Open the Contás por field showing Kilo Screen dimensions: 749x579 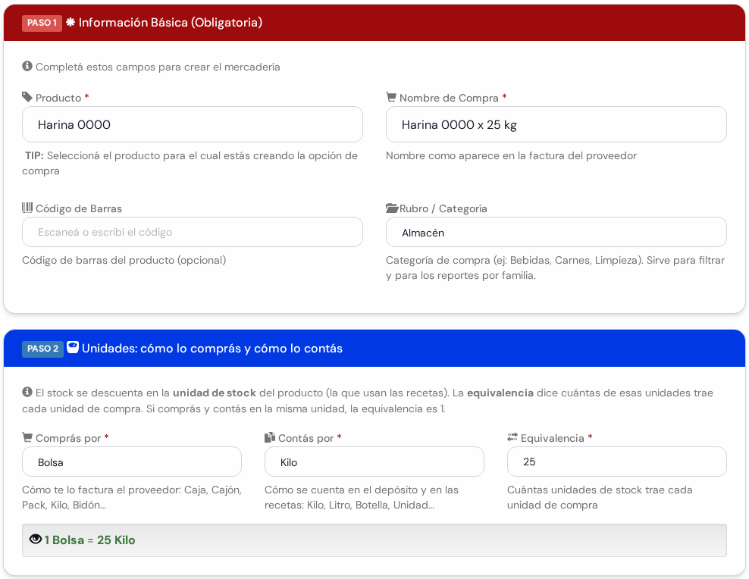pos(374,462)
